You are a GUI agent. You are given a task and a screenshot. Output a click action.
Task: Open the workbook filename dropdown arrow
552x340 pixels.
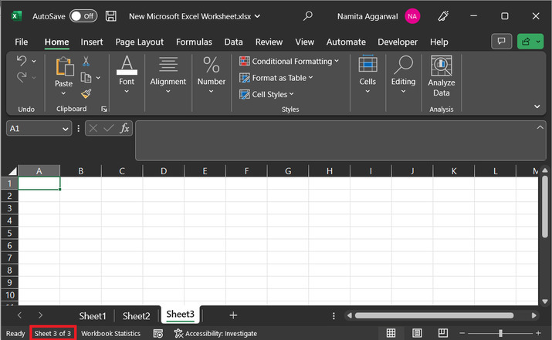tap(257, 16)
